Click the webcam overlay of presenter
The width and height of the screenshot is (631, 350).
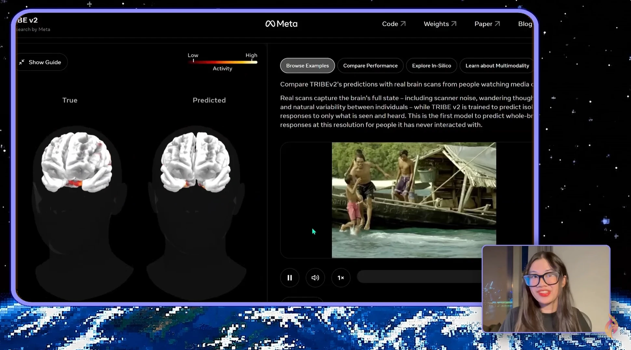(546, 289)
